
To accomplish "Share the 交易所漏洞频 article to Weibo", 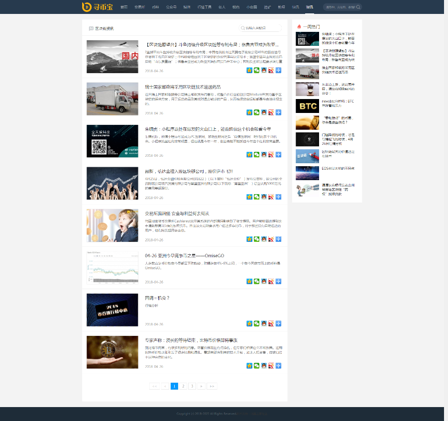I will 271,239.
